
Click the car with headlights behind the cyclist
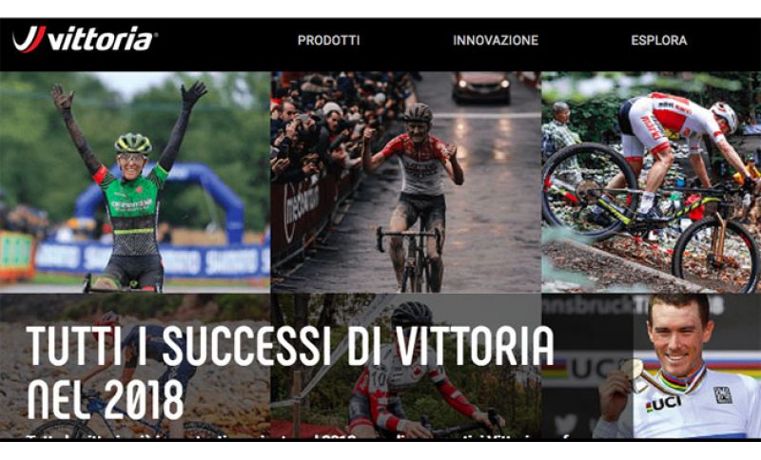point(481,86)
